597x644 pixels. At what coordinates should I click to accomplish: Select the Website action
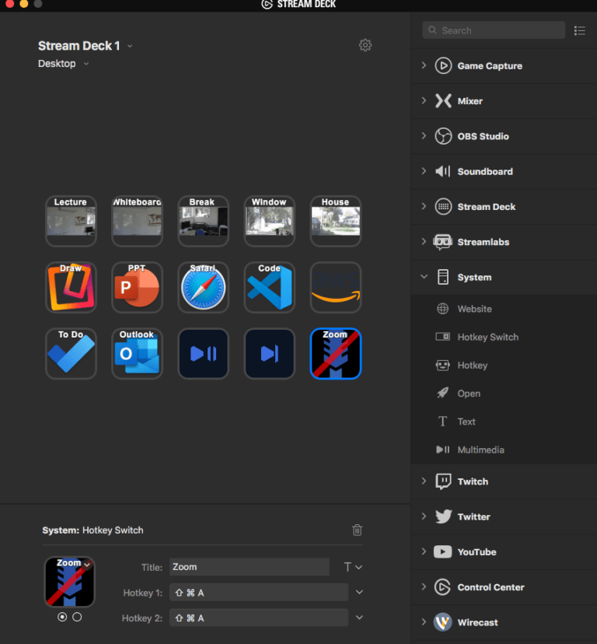tap(504, 309)
